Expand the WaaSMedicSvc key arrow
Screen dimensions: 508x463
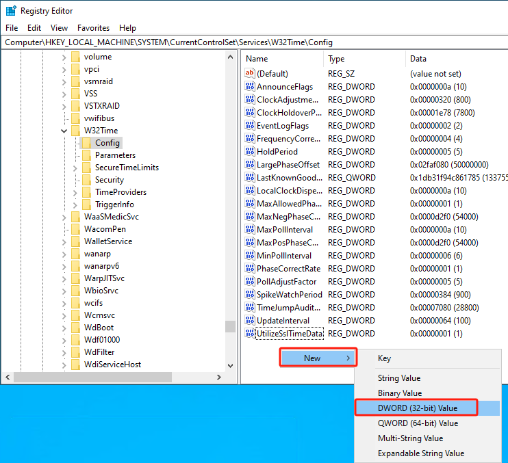coord(64,217)
